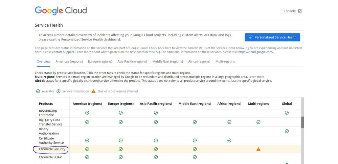Visit https://cloud.google.com/ link

pyautogui.click(x=256, y=52)
